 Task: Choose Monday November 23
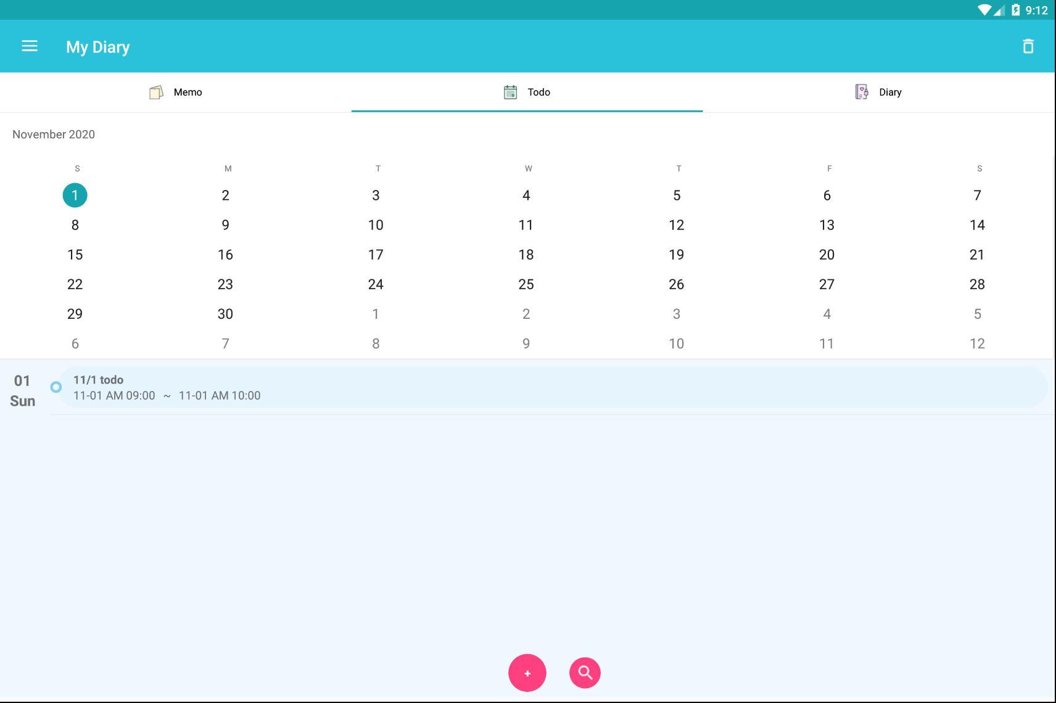(x=225, y=284)
